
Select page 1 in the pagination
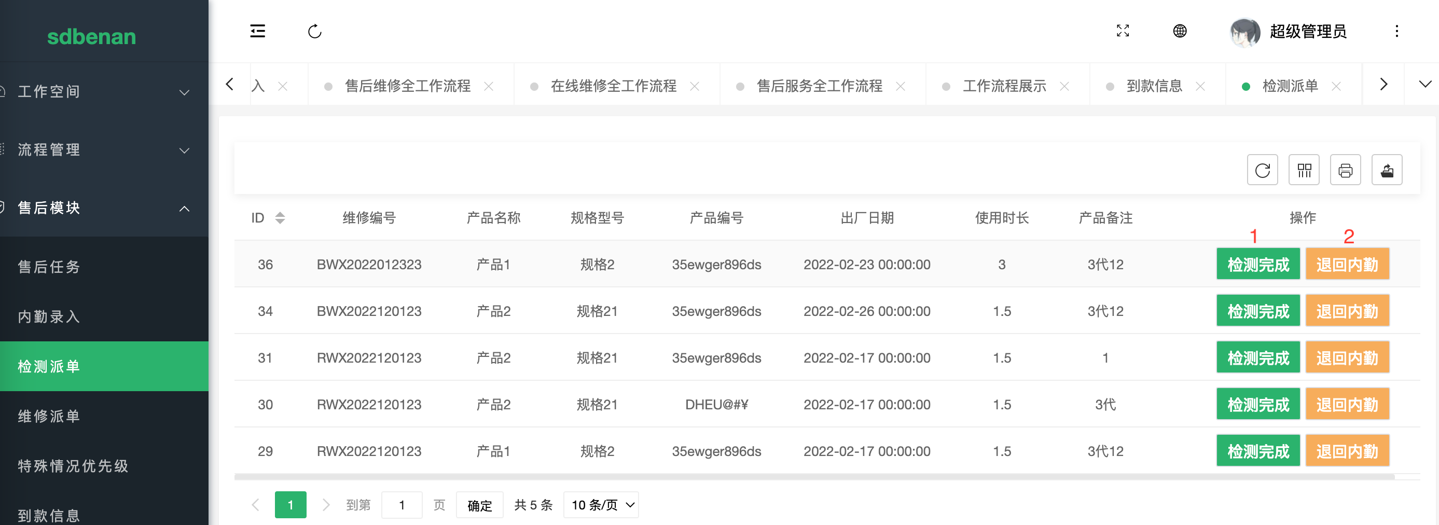(x=290, y=505)
